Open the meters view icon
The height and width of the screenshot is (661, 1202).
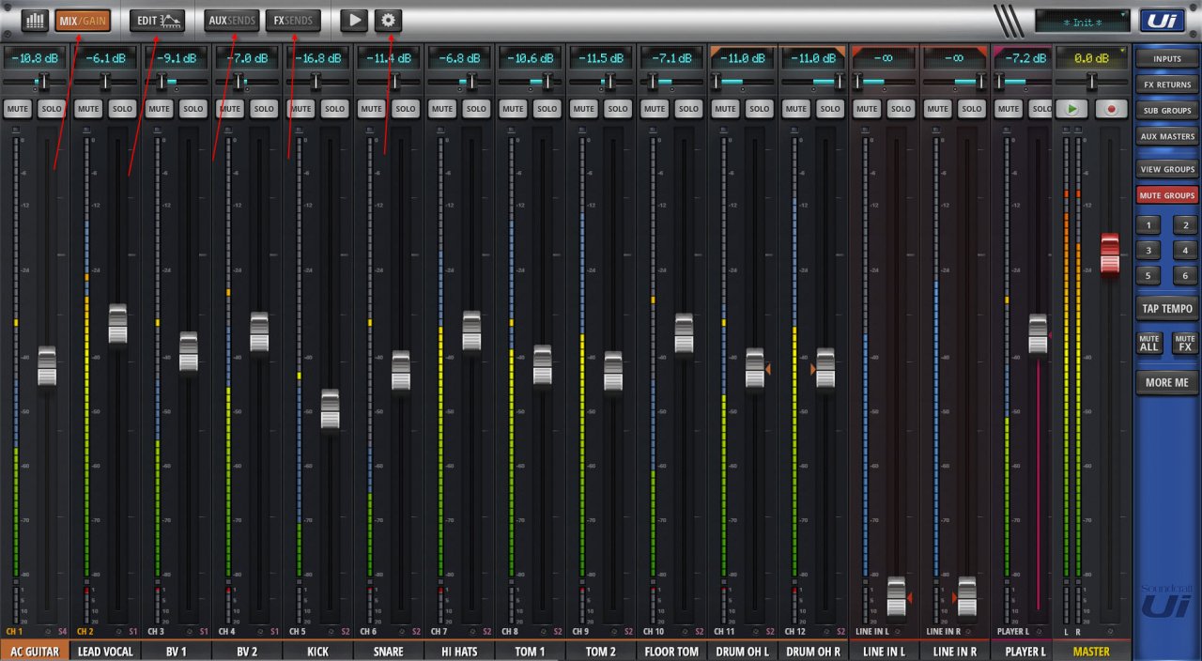(35, 20)
